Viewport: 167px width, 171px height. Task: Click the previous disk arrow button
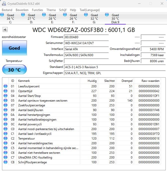click(x=5, y=29)
